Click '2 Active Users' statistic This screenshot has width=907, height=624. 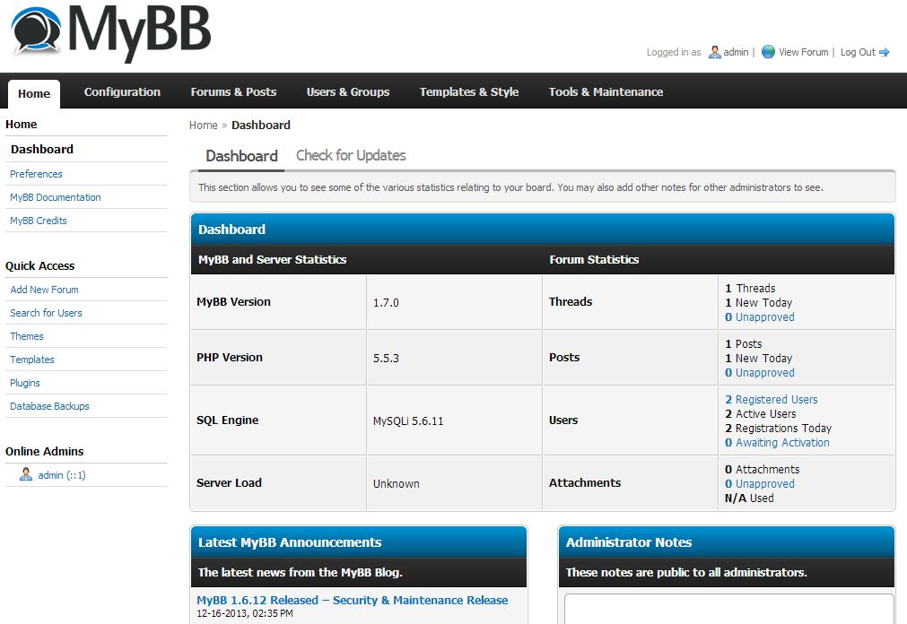pos(760,413)
